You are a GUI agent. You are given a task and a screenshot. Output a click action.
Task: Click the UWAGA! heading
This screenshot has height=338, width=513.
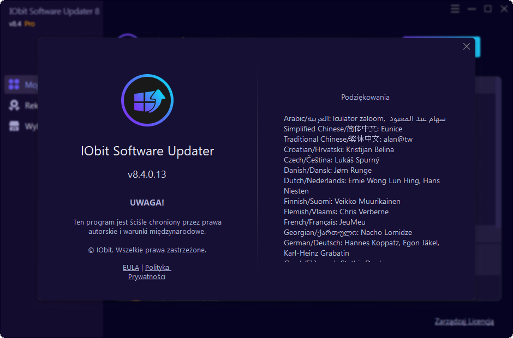pyautogui.click(x=147, y=203)
